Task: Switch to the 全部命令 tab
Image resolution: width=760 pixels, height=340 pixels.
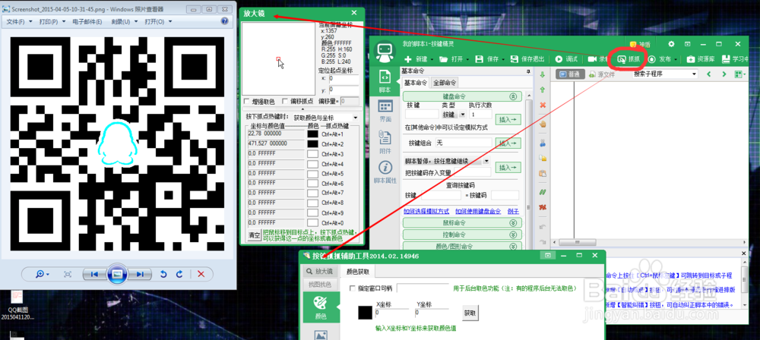Action: pos(445,82)
